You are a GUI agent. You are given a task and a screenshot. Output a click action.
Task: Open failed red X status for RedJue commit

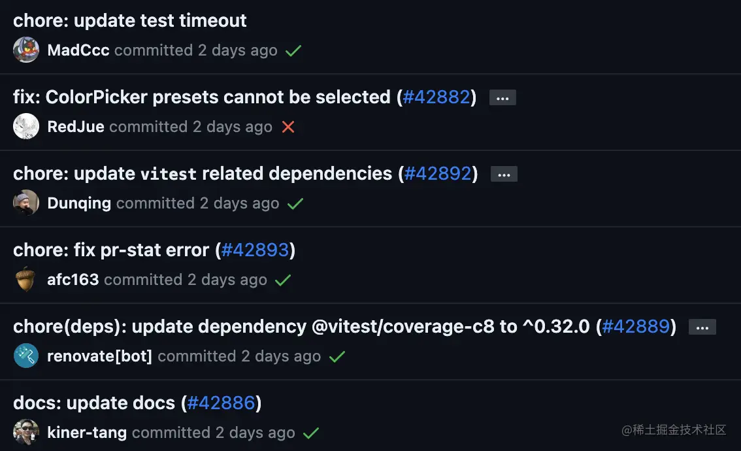coord(288,127)
